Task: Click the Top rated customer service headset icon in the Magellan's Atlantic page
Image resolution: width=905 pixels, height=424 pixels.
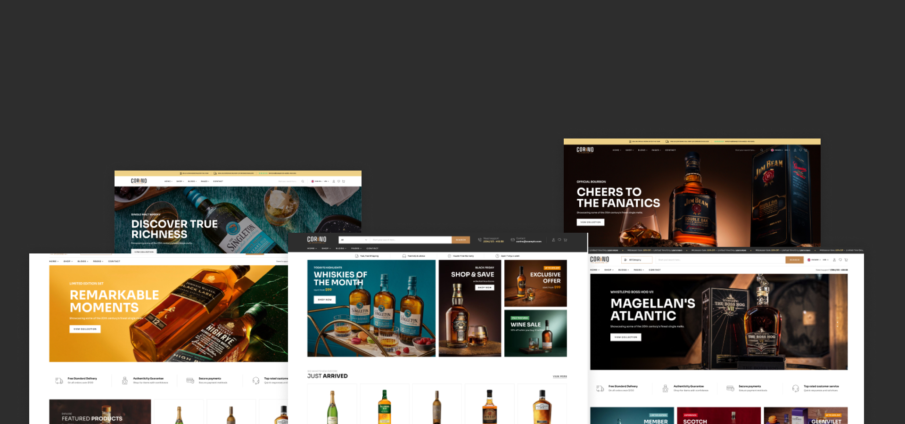Action: [x=796, y=388]
